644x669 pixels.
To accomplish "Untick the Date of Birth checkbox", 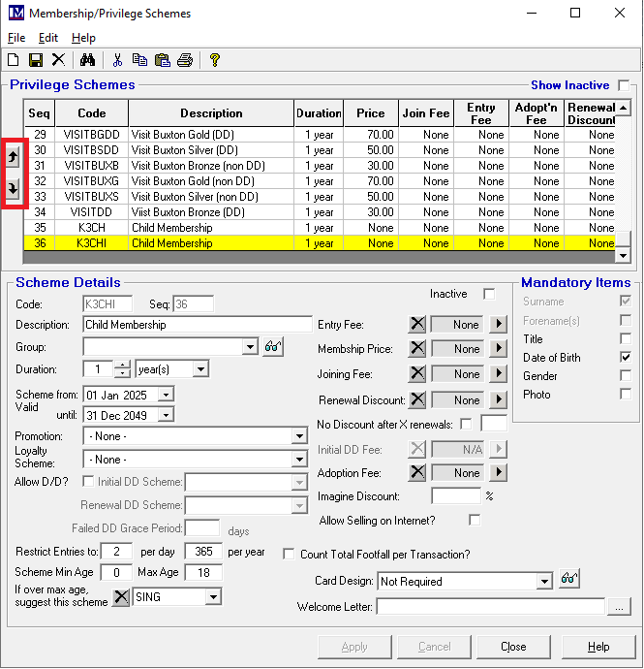I will (626, 357).
